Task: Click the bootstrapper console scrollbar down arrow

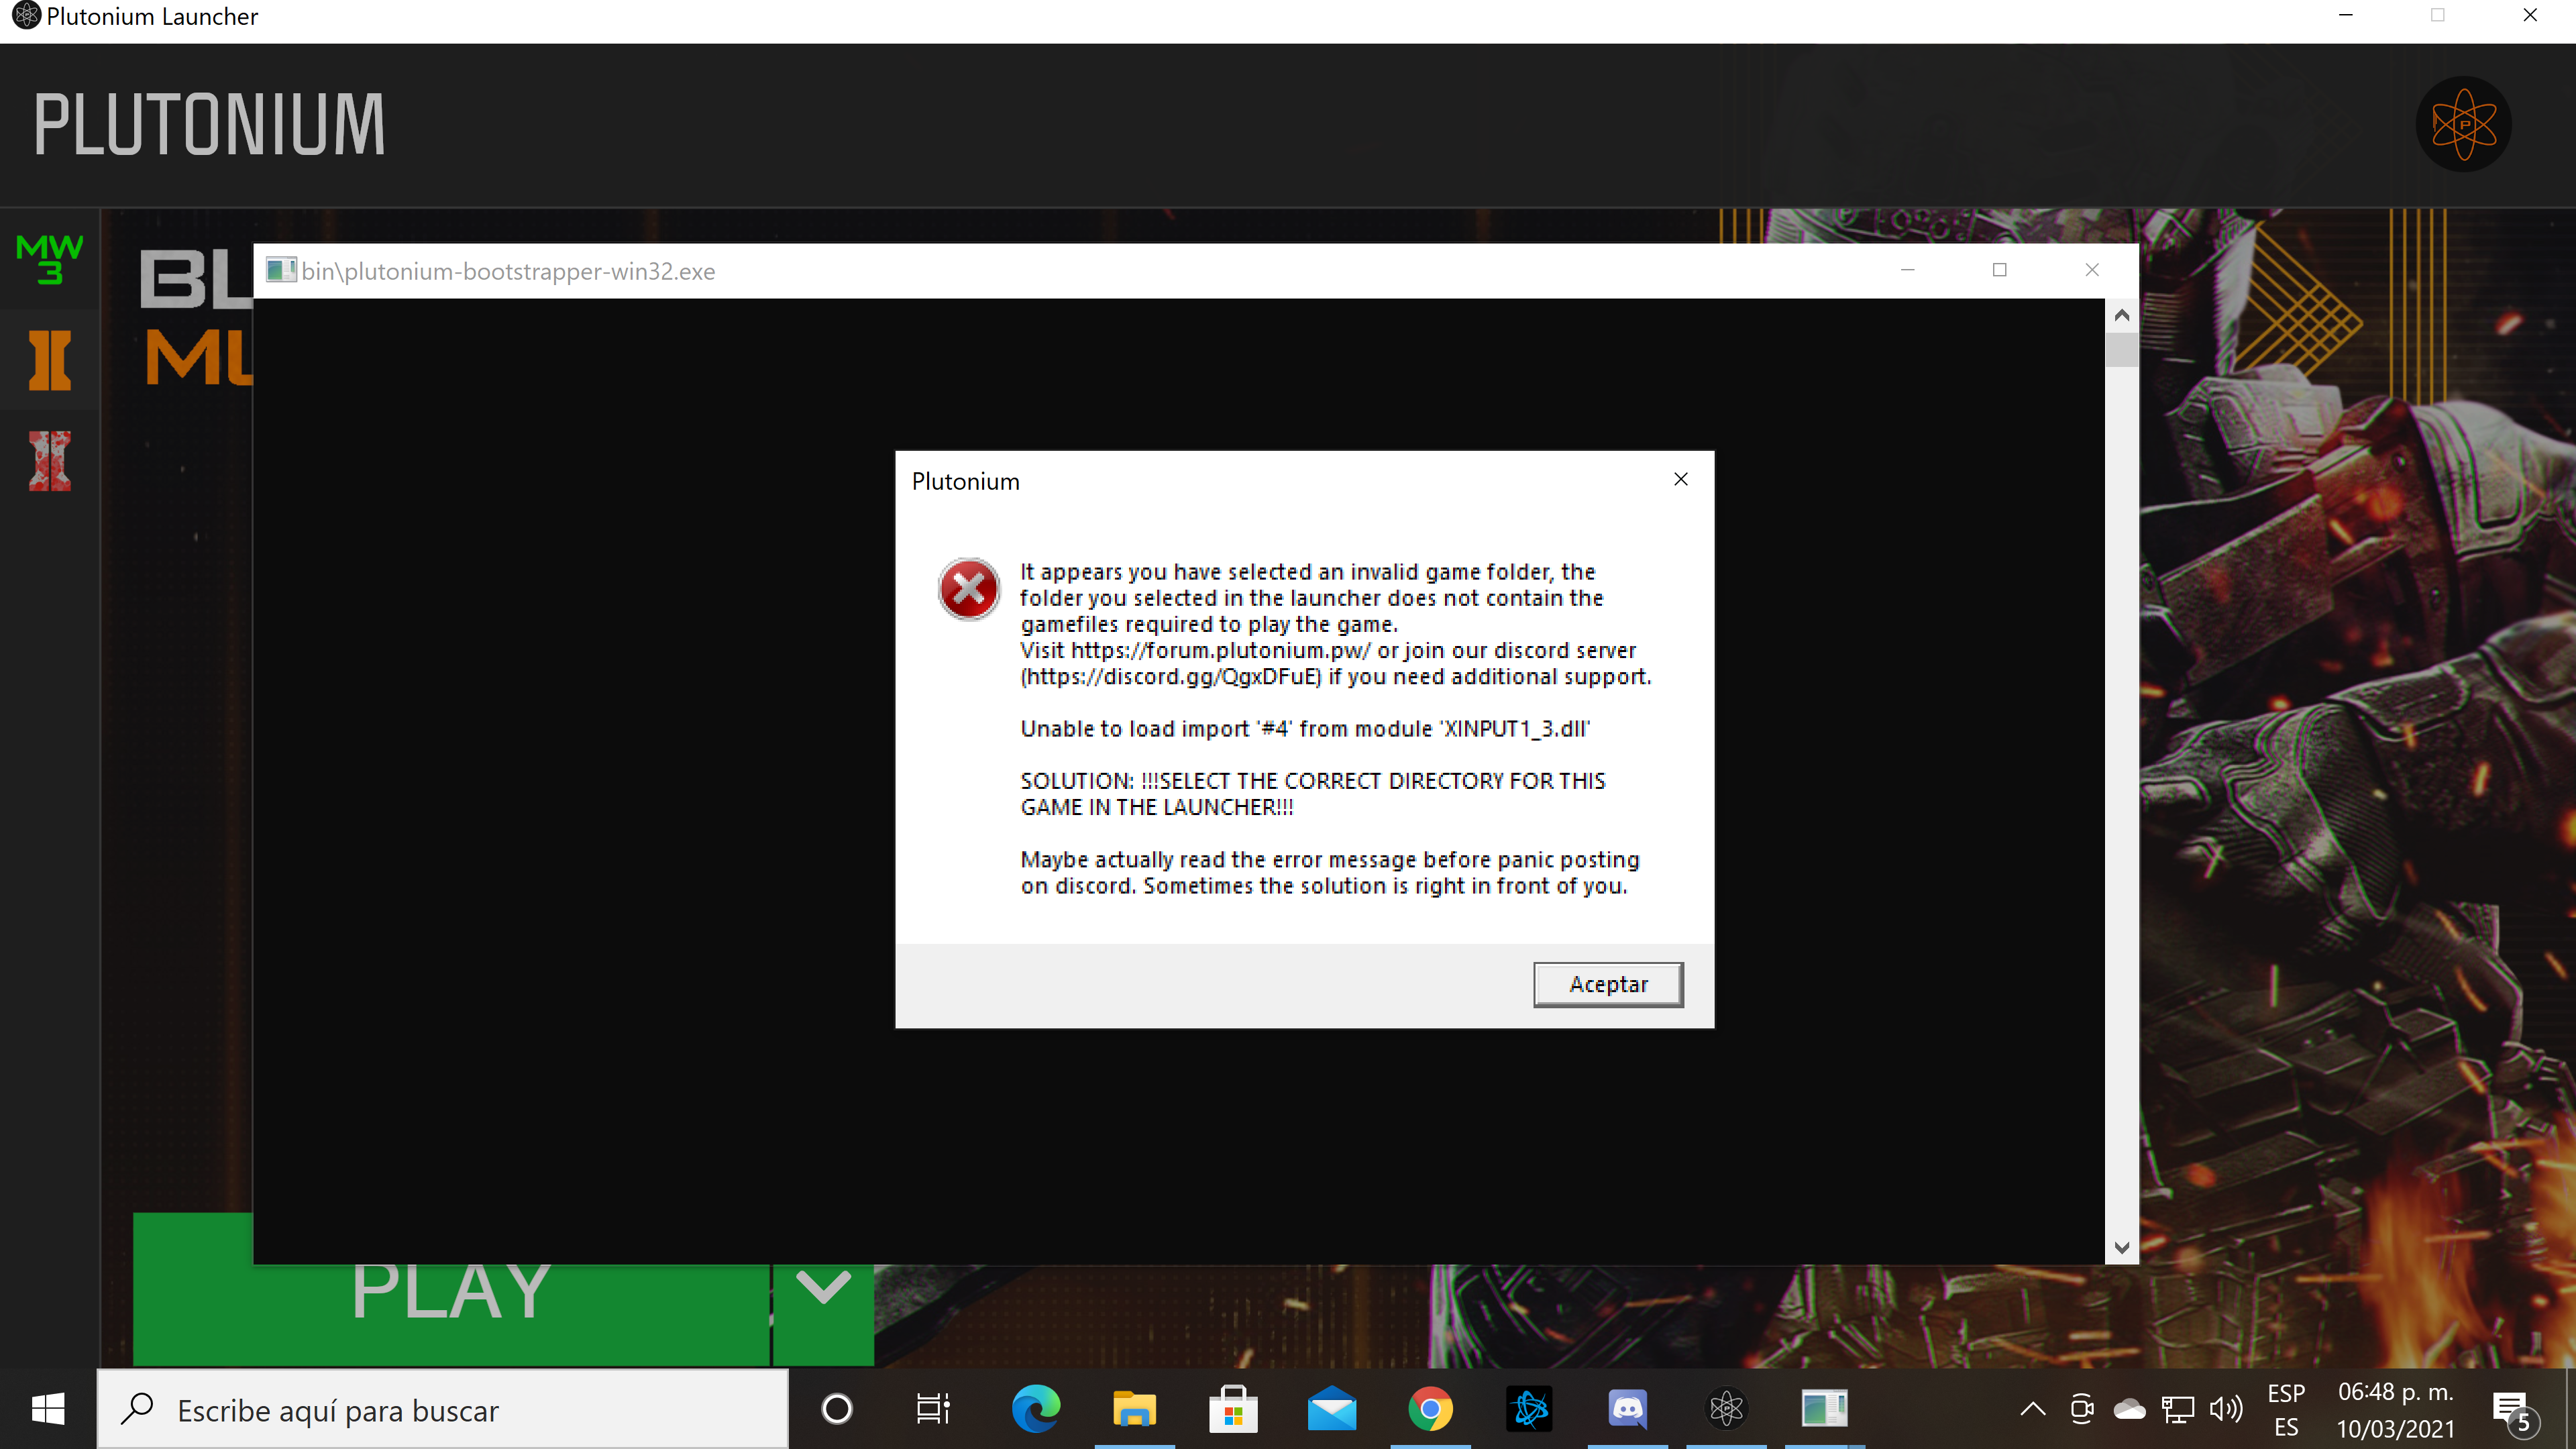Action: [2121, 1248]
